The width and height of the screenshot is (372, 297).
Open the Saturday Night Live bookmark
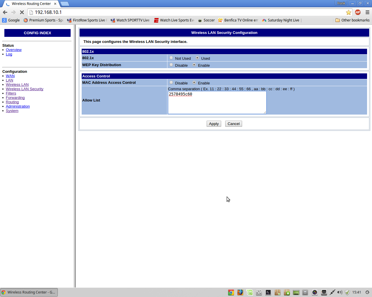(x=281, y=20)
